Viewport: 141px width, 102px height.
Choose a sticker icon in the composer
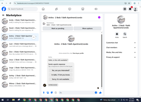click(x=52, y=93)
